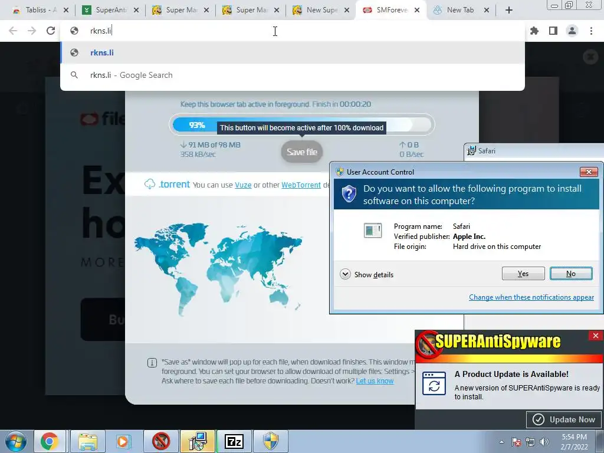Screen dimensions: 604x453
Task: Click the UAC question-mark shield icon
Action: pyautogui.click(x=349, y=193)
